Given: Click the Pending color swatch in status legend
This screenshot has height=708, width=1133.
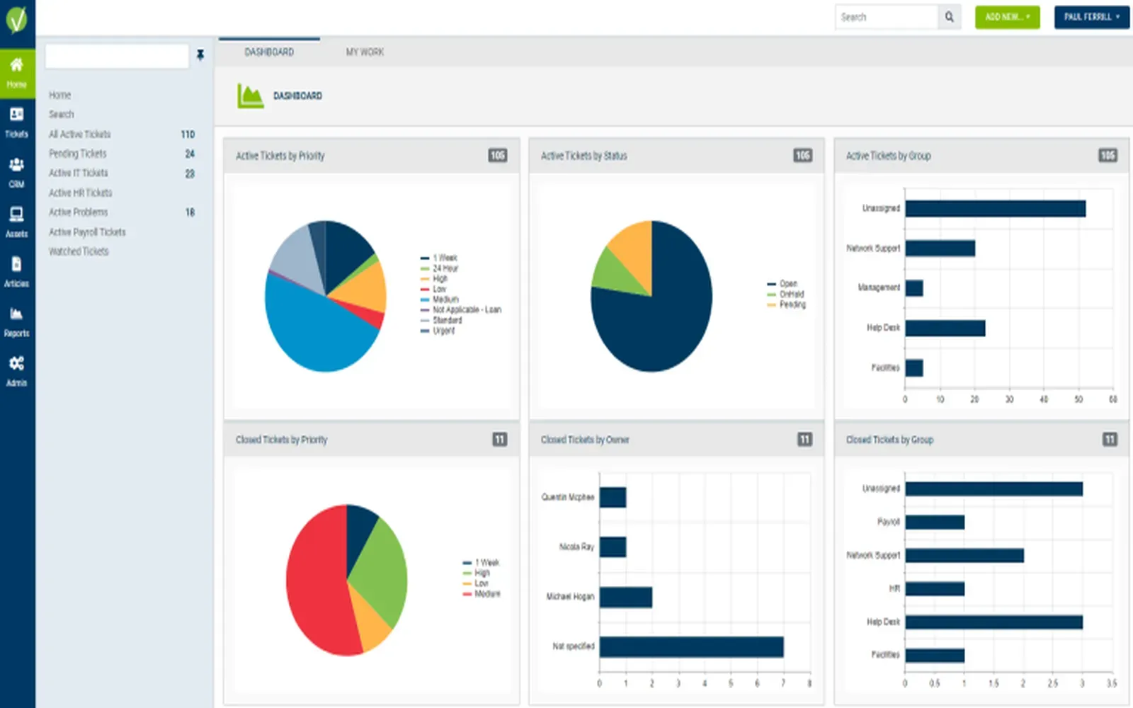Looking at the screenshot, I should pyautogui.click(x=773, y=304).
